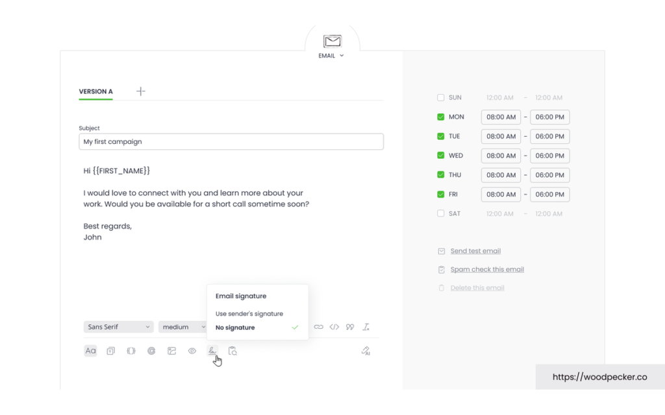Uncheck the MON sending day
The image size is (665, 415).
click(441, 117)
